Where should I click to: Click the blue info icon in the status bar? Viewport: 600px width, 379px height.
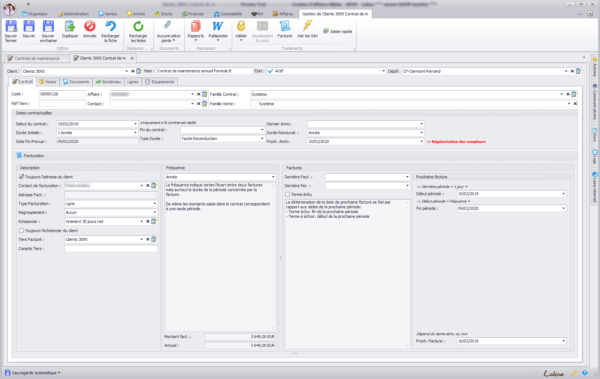pos(585,373)
